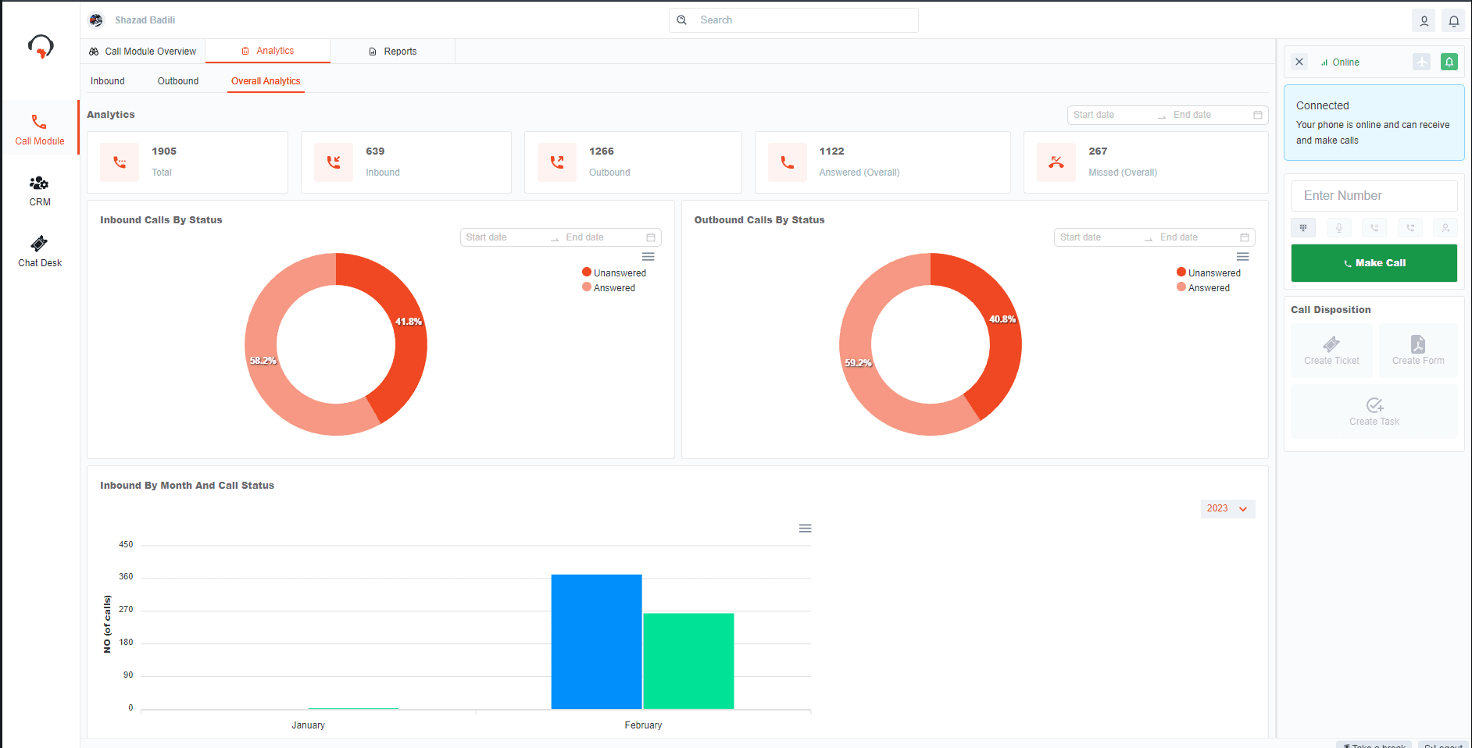Click the Enter Number input field

[x=1374, y=196]
